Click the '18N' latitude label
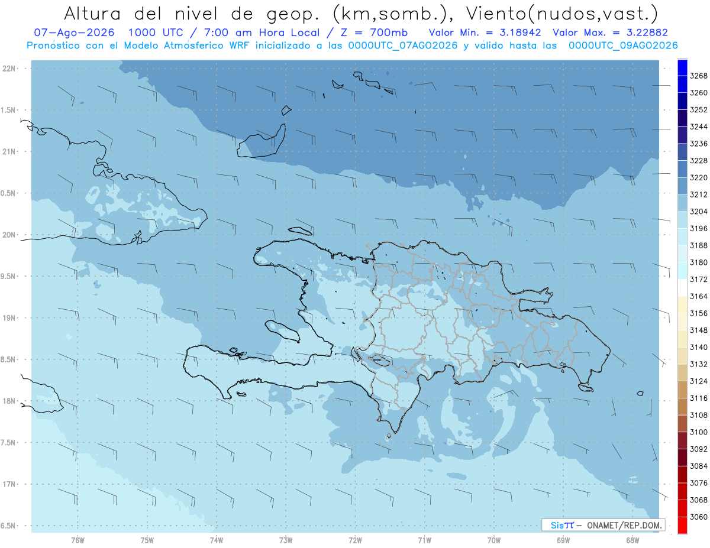Viewport: 710px width, 548px height. point(9,401)
